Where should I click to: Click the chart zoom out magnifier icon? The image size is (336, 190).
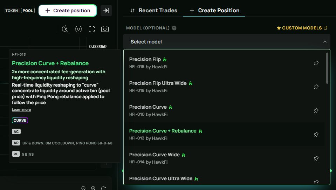(84, 188)
